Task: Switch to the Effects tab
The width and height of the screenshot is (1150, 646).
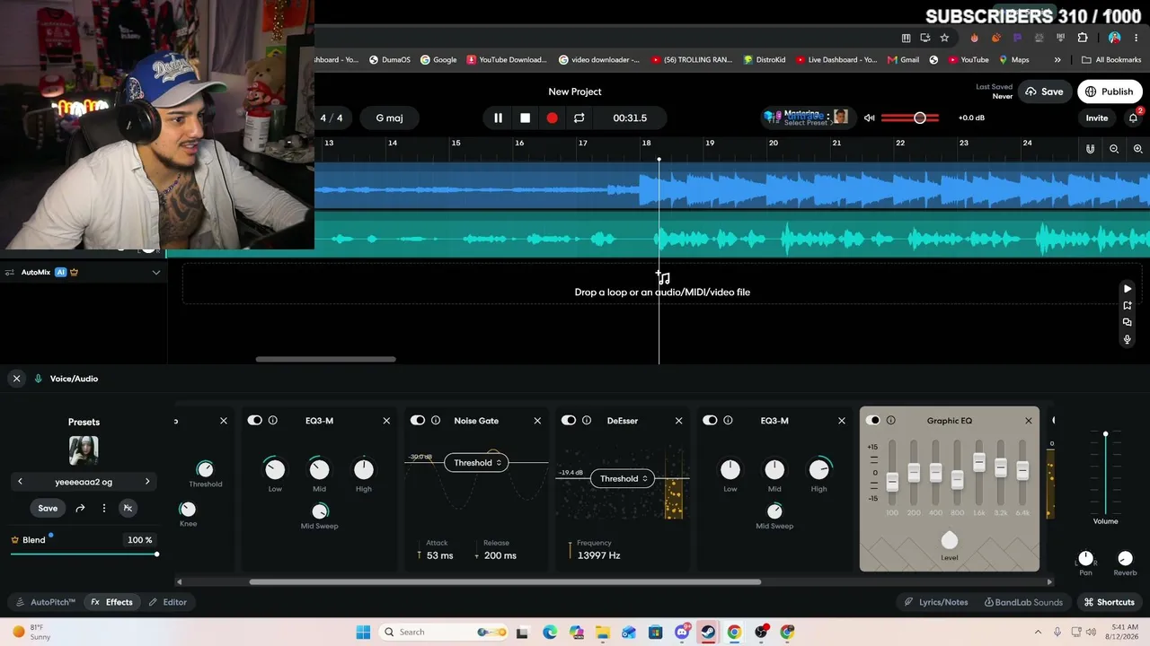Action: 112,602
